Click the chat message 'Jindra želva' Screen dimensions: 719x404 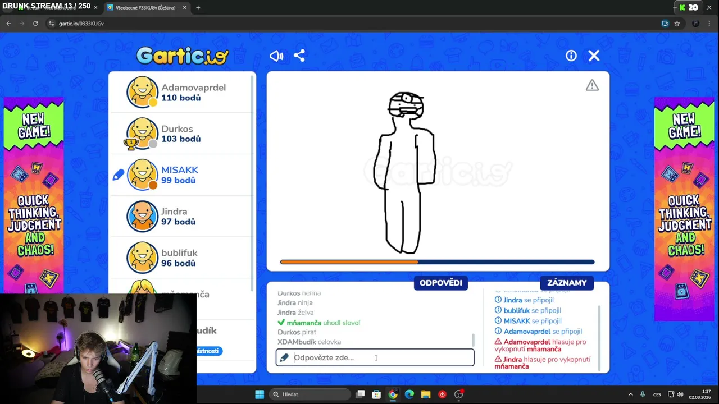295,313
